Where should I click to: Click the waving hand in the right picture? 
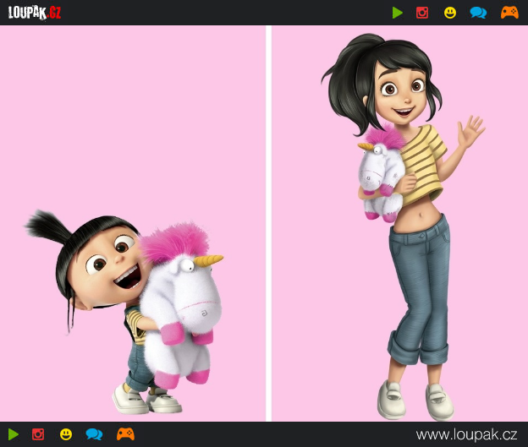tap(469, 133)
